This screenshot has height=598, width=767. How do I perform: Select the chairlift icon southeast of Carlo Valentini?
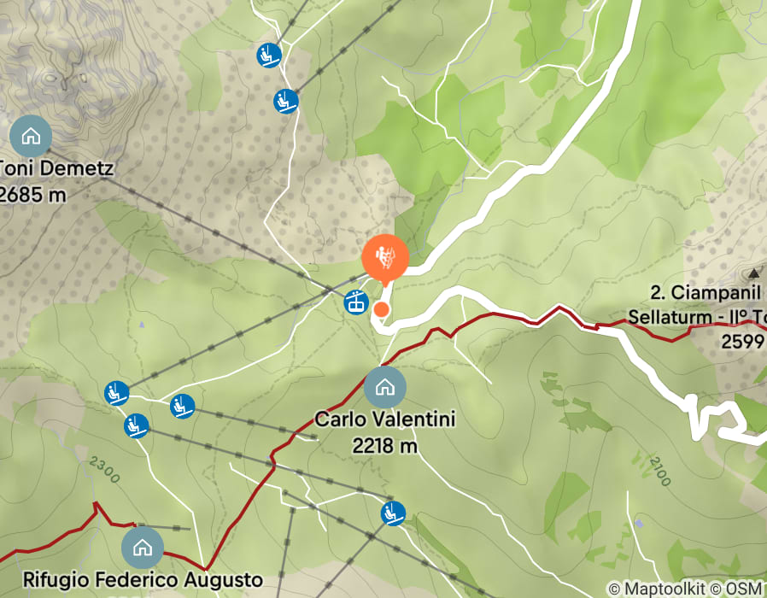pyautogui.click(x=393, y=513)
